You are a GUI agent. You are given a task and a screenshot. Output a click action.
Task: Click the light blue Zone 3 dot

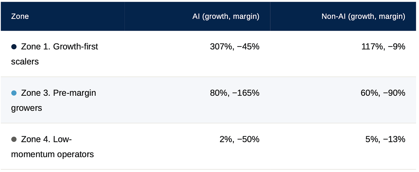(x=14, y=93)
